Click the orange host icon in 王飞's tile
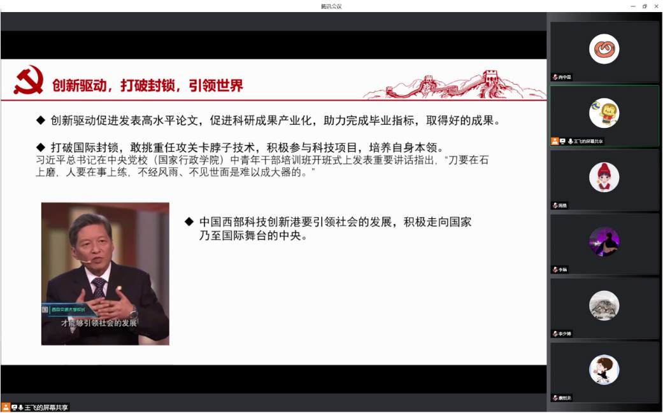The width and height of the screenshot is (663, 413). click(555, 141)
